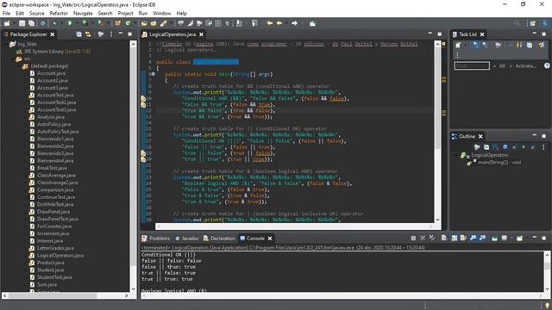This screenshot has height=310, width=552.
Task: Open Package Explorer View Menu dots
Action: [111, 34]
